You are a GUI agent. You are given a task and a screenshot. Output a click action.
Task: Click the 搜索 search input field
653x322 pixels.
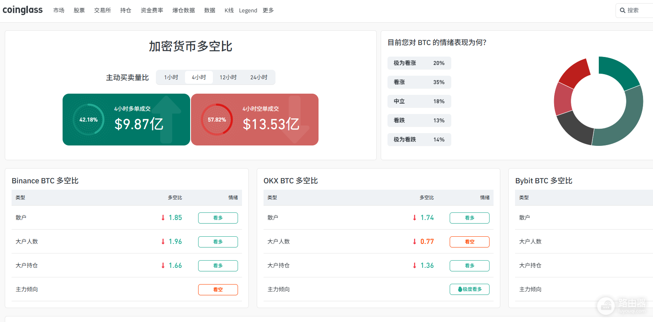pyautogui.click(x=635, y=10)
